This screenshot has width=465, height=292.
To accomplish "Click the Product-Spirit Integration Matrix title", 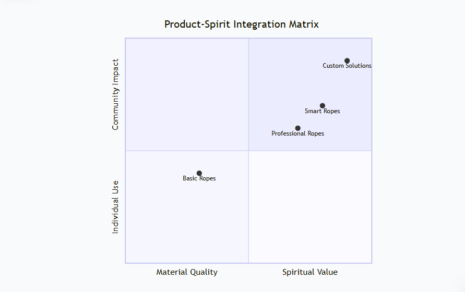I will coord(241,25).
